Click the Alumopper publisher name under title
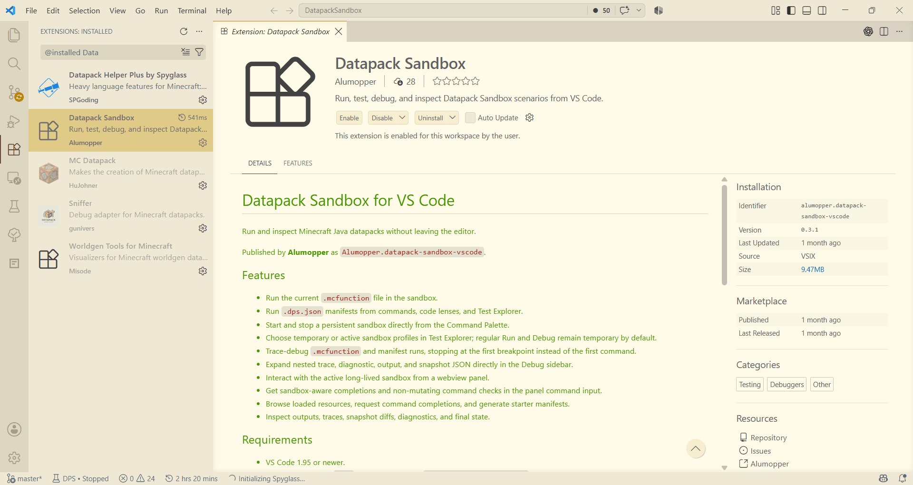Viewport: 913px width, 485px height. point(355,82)
